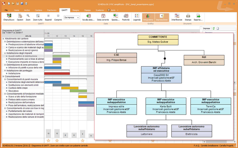The height and width of the screenshot is (148, 238).
Task: Collapse Installazione del ponteggio group
Action: click(x=5, y=71)
